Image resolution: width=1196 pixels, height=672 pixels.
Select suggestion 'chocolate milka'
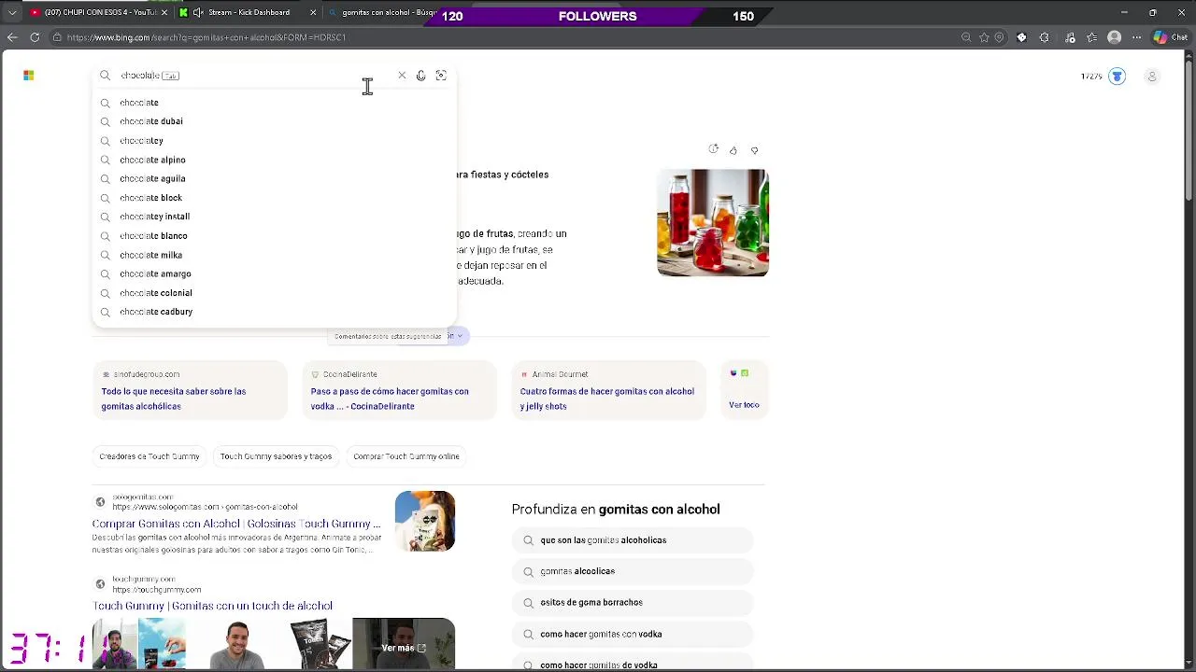(275, 255)
